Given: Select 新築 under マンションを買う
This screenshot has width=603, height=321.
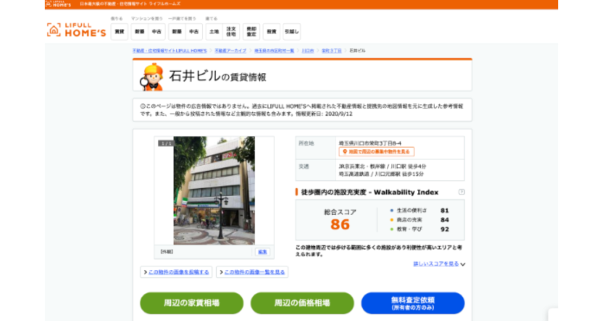Looking at the screenshot, I should [x=140, y=31].
